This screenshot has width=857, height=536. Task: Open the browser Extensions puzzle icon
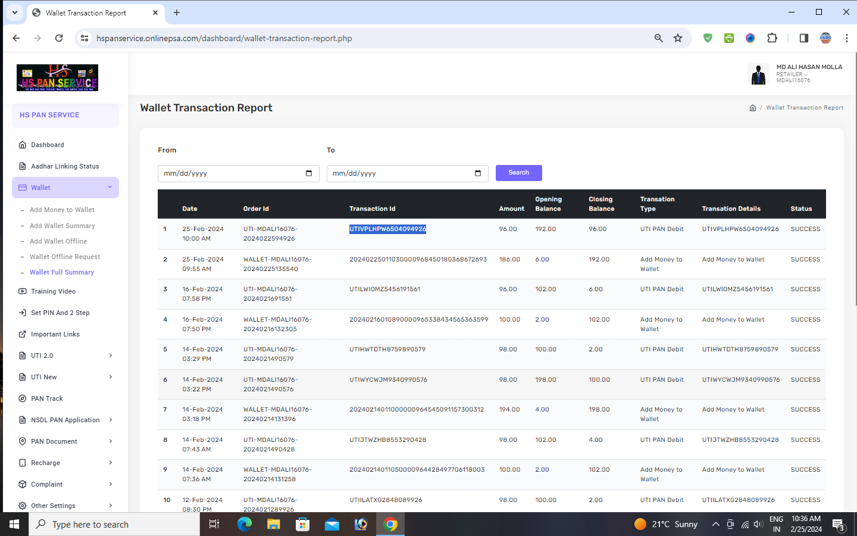772,38
